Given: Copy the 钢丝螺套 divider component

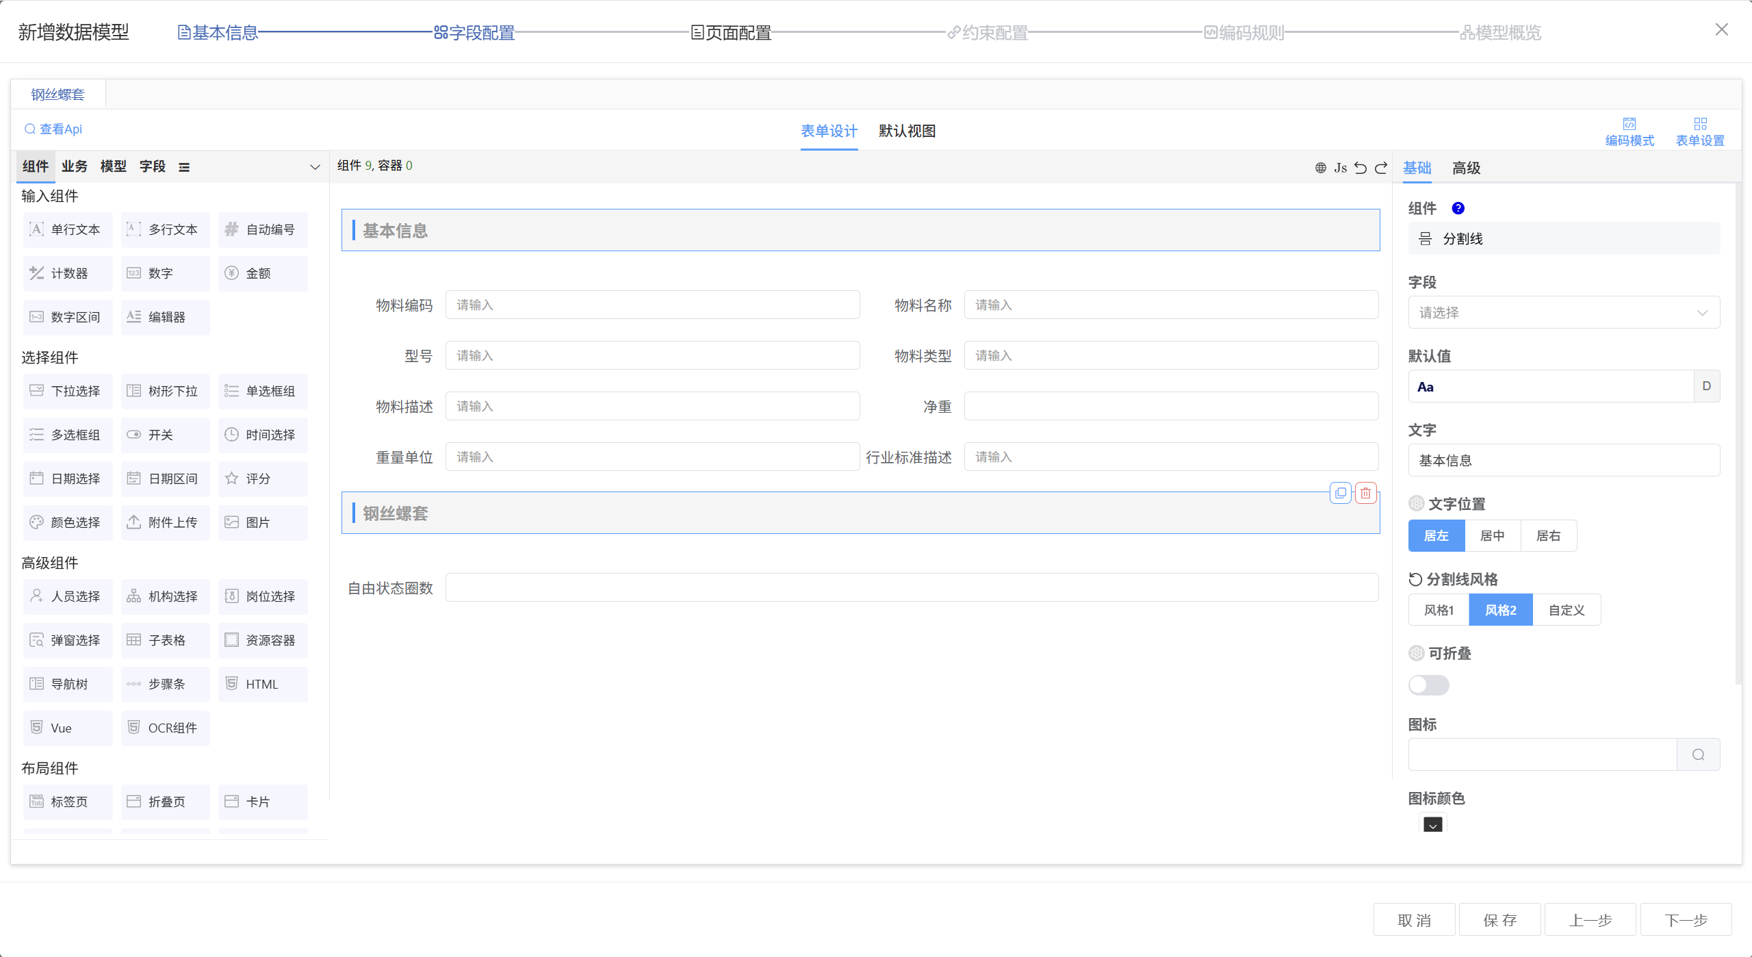Looking at the screenshot, I should pyautogui.click(x=1341, y=493).
